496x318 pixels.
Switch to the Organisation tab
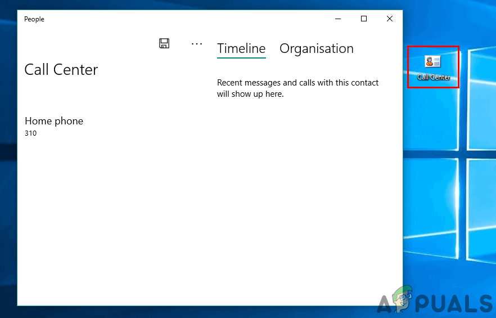[x=316, y=48]
